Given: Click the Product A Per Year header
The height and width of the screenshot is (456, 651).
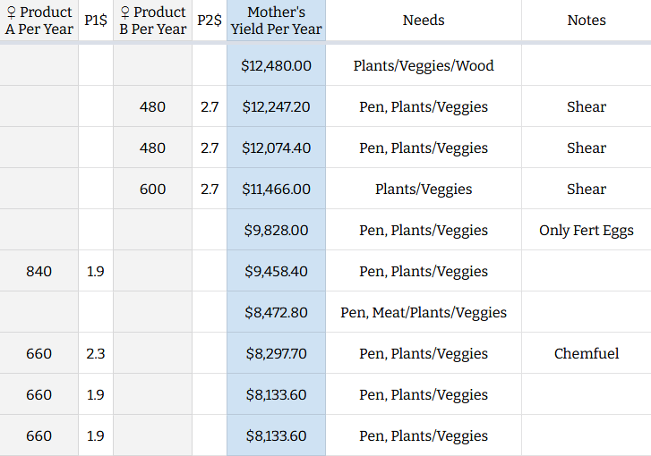Looking at the screenshot, I should pos(39,21).
